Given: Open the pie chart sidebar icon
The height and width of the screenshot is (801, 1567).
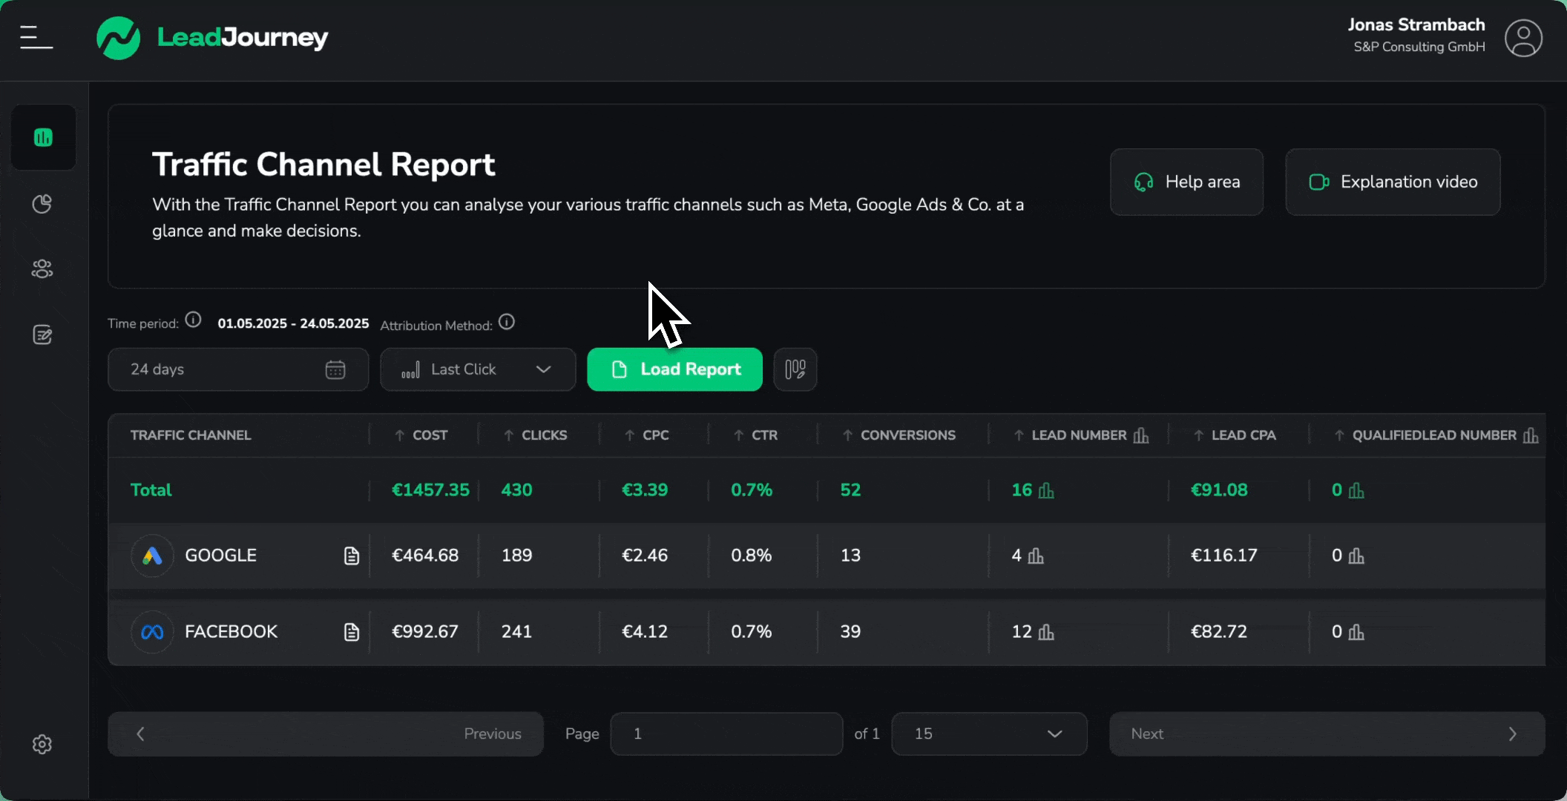Looking at the screenshot, I should [x=42, y=204].
